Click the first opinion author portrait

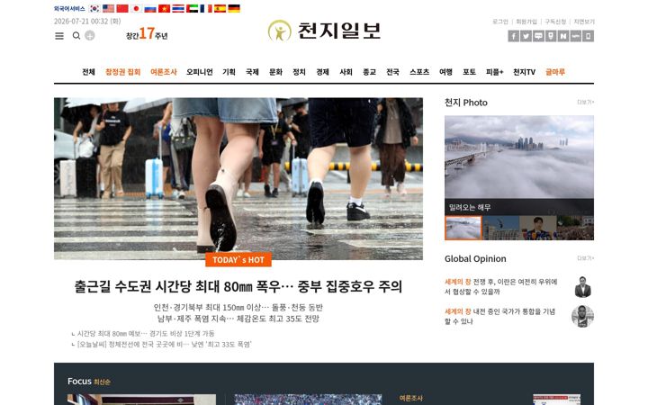point(582,287)
